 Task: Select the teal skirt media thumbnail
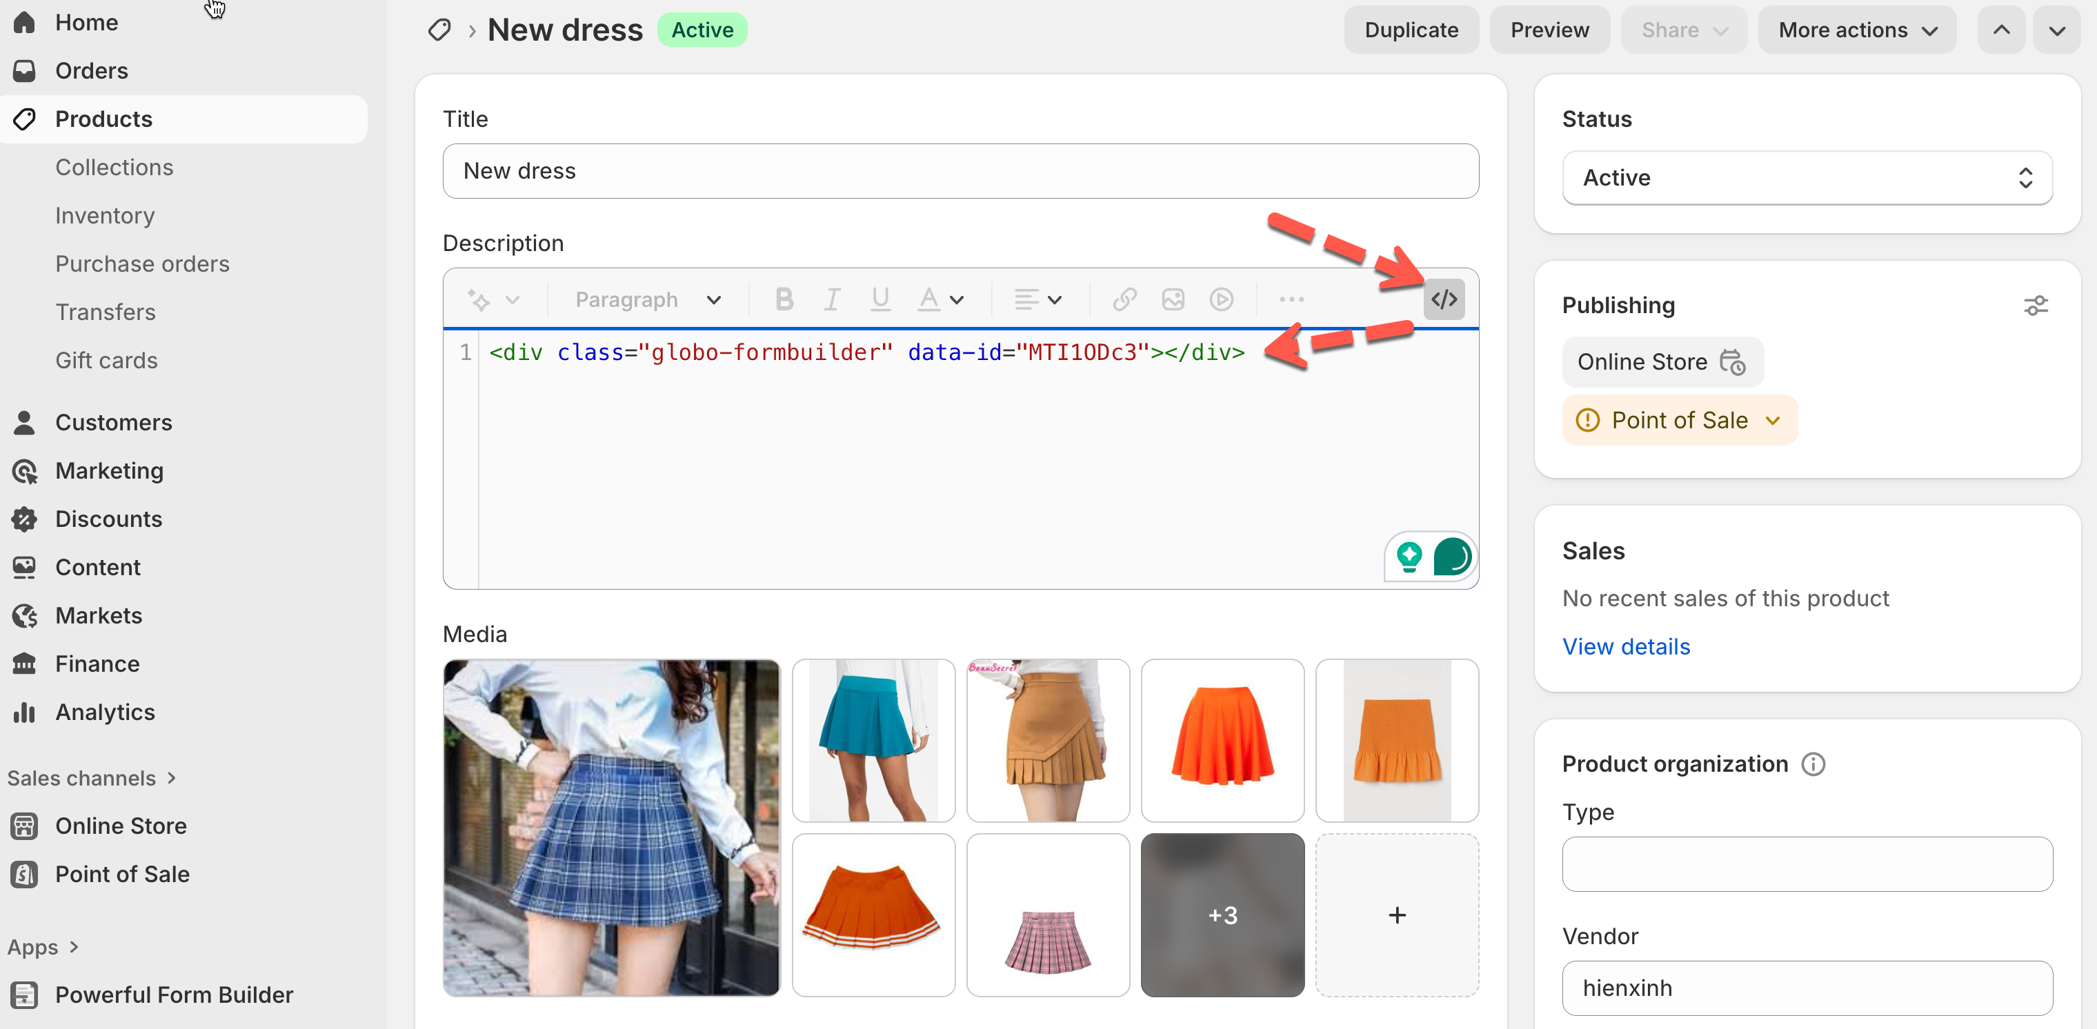(x=873, y=740)
